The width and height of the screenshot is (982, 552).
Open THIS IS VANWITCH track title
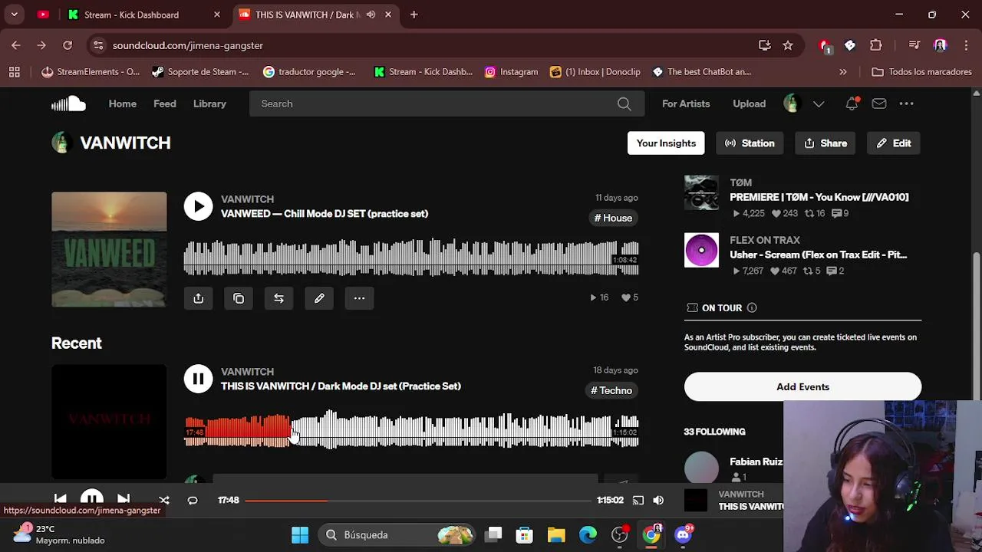pos(341,386)
